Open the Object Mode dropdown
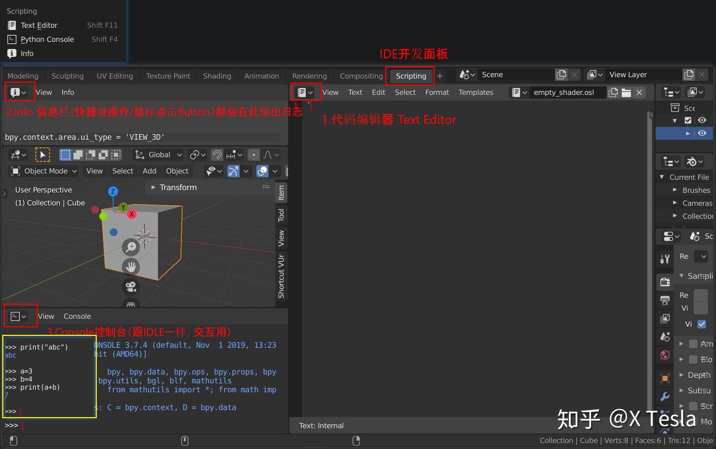The height and width of the screenshot is (449, 716). click(43, 171)
